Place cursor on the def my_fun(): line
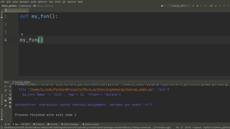The image size is (230, 129). point(39,16)
